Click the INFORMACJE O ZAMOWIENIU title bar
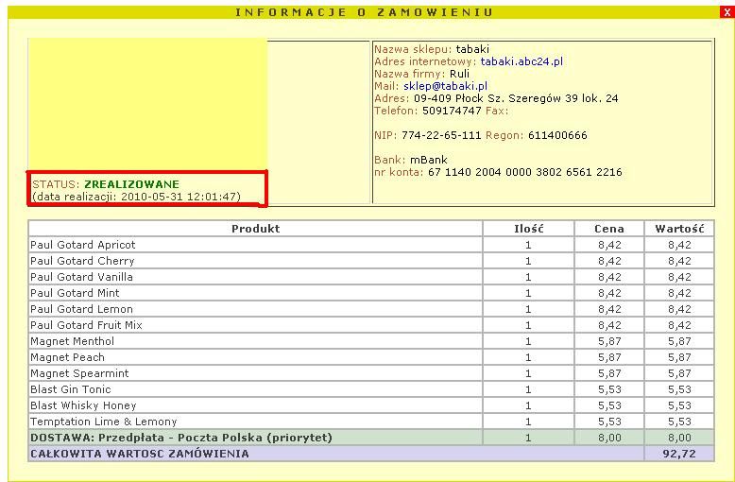The width and height of the screenshot is (735, 482). pyautogui.click(x=364, y=12)
